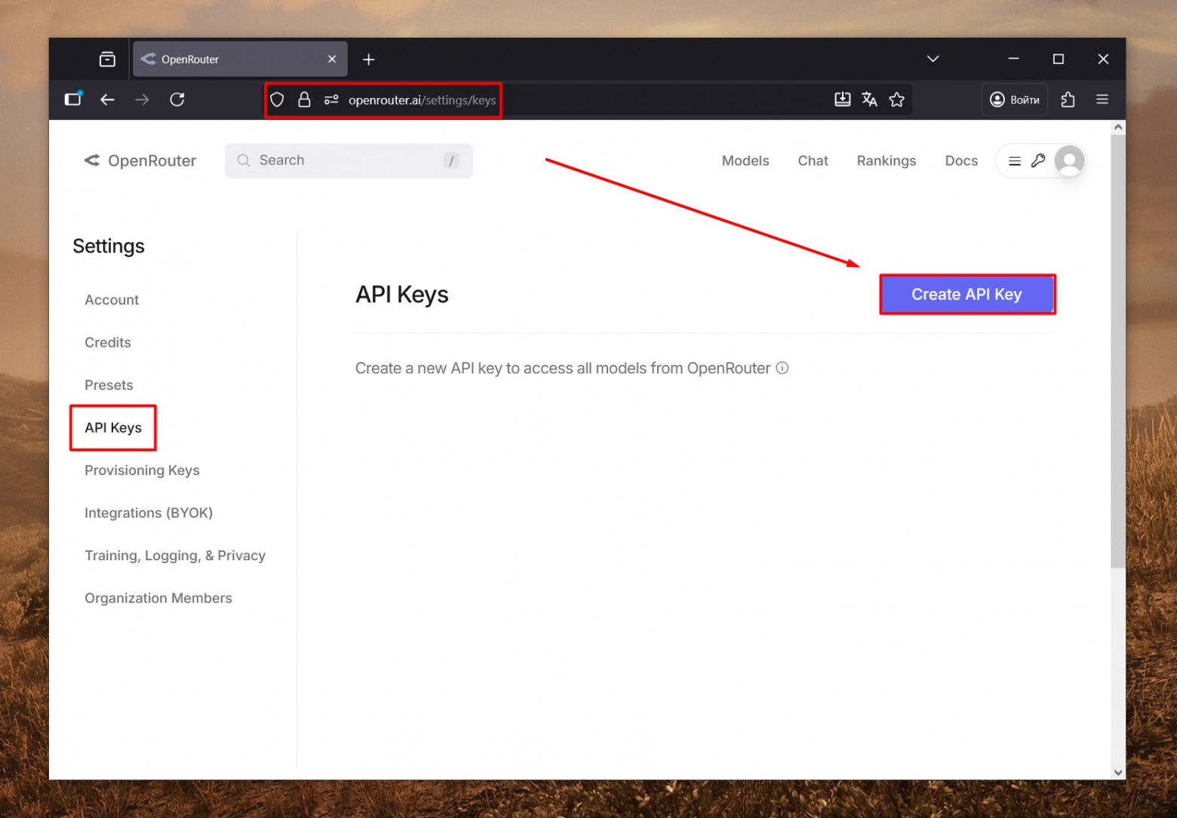This screenshot has height=818, width=1177.
Task: Switch to the OpenRouter browser tab
Action: (x=226, y=59)
